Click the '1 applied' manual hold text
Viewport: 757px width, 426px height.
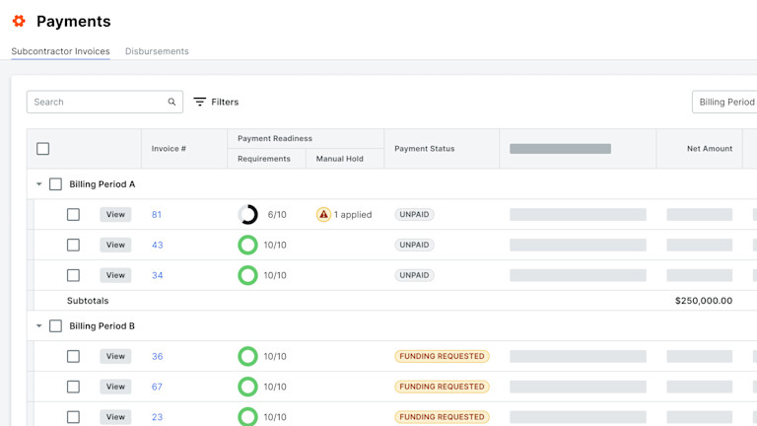[x=353, y=214]
